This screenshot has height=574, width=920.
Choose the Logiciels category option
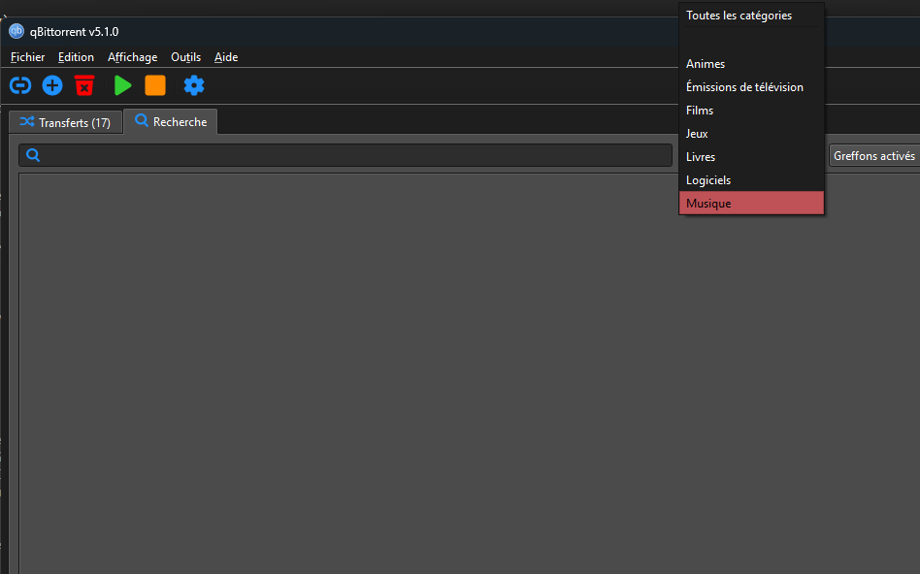click(708, 180)
